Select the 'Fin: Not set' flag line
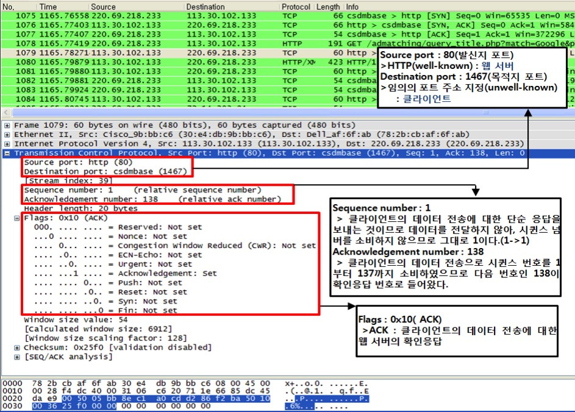The width and height of the screenshot is (575, 412). click(x=105, y=310)
